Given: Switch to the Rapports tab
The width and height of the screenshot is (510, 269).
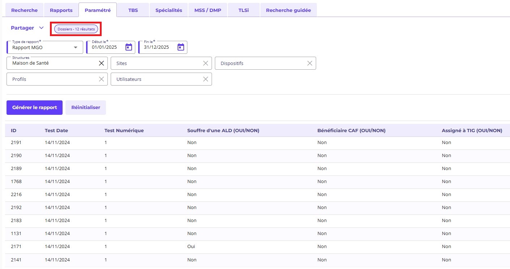Looking at the screenshot, I should click(61, 10).
